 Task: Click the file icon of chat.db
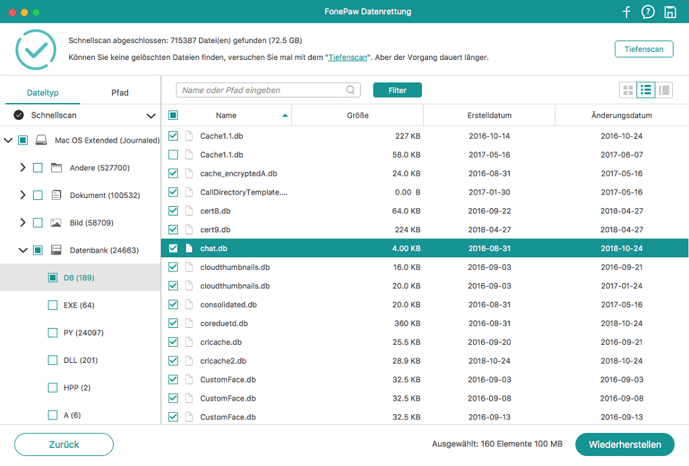pos(189,248)
